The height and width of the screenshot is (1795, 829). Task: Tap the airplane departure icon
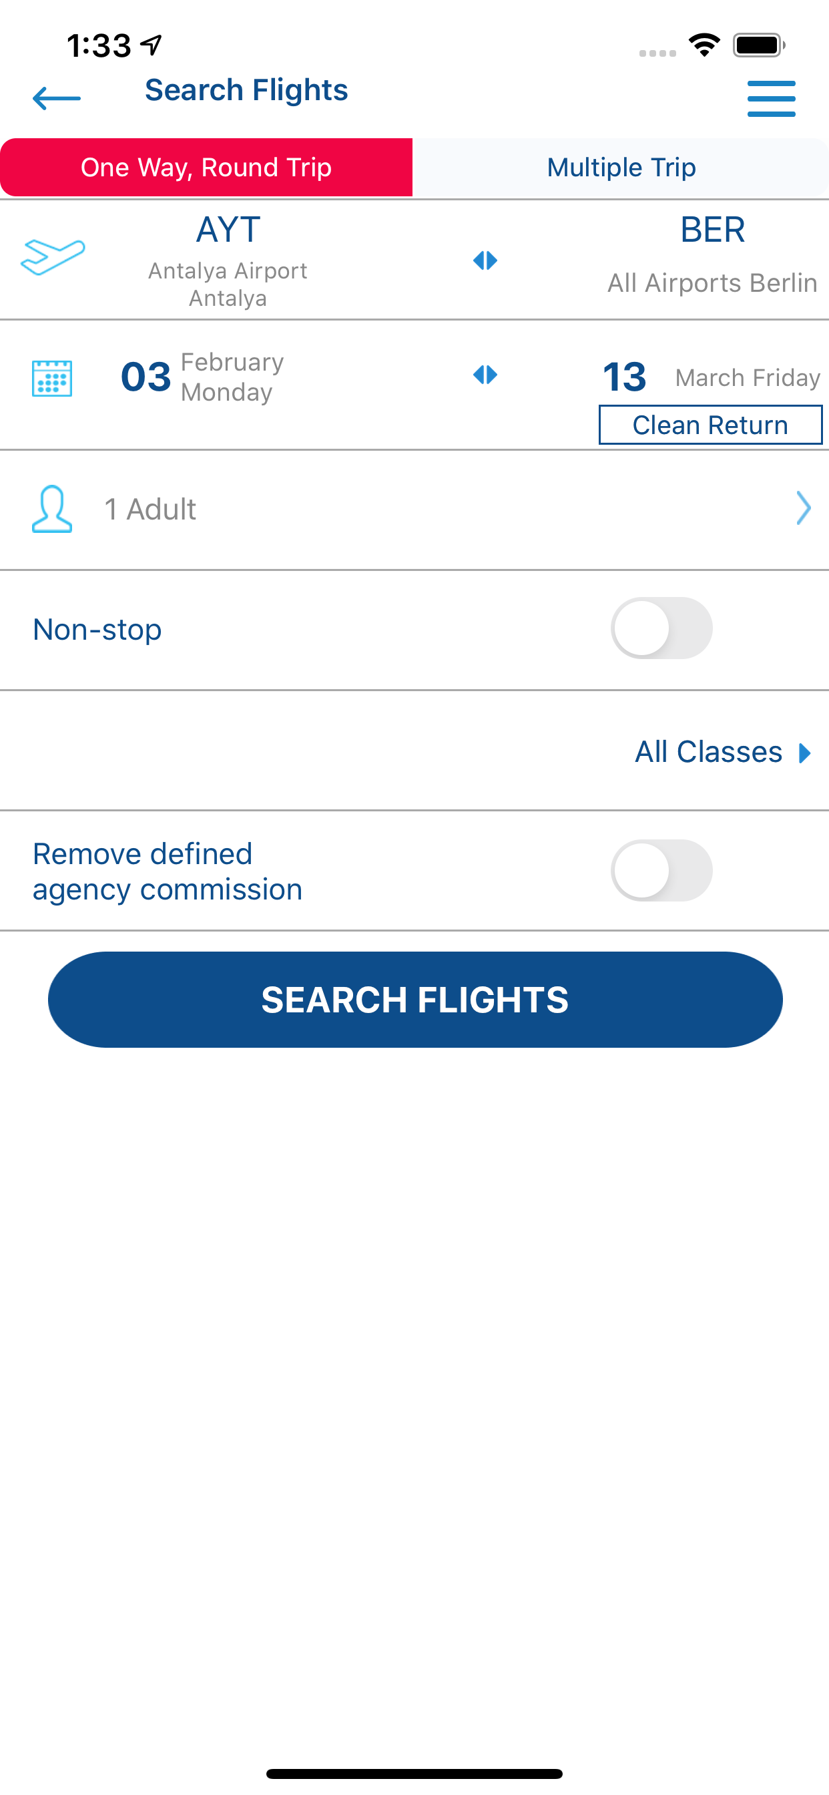point(53,257)
